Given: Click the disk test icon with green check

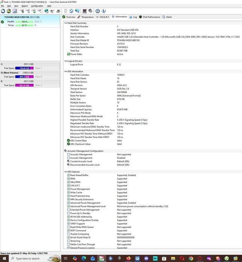Looking at the screenshot, I should [34, 11].
